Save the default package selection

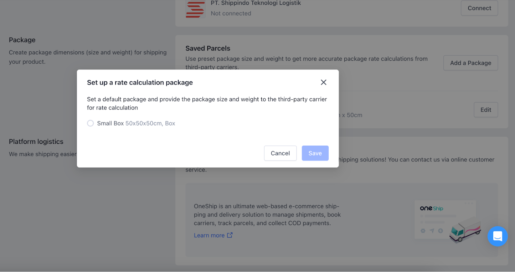315,153
